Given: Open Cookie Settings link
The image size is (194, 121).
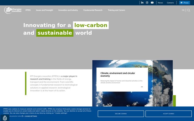Looking at the screenshot, I should [31, 116].
